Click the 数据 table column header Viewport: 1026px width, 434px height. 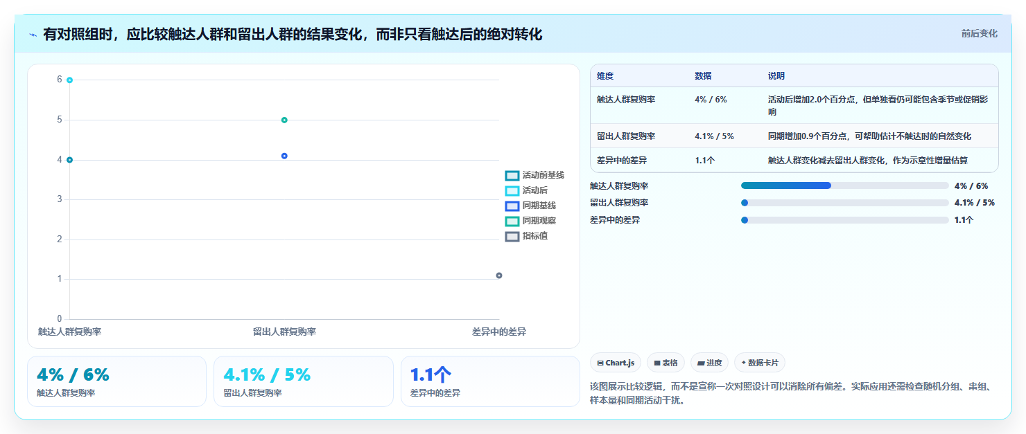click(703, 76)
